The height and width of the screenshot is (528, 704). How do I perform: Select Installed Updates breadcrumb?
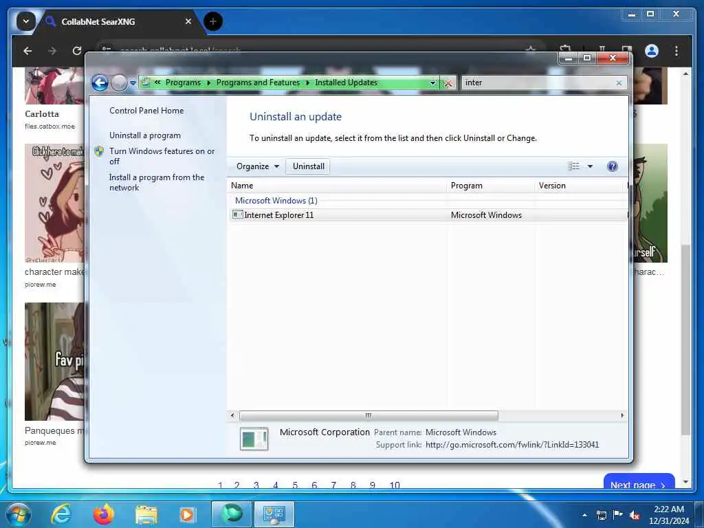pyautogui.click(x=346, y=82)
